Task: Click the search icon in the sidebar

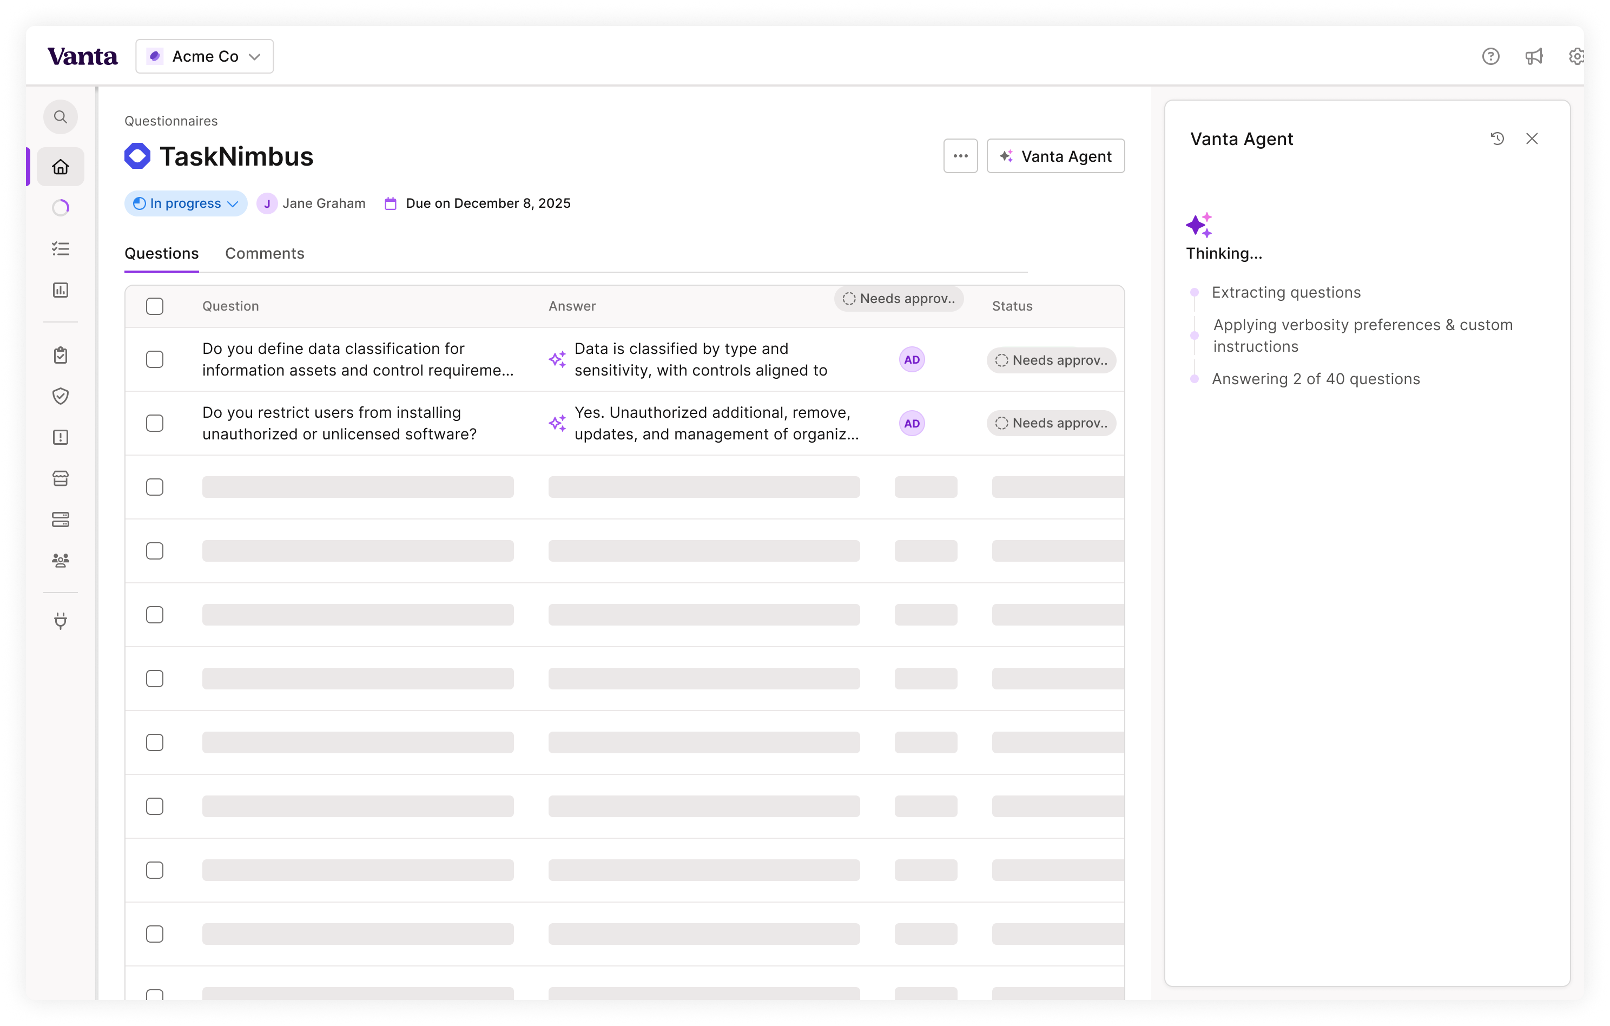Action: click(x=60, y=117)
